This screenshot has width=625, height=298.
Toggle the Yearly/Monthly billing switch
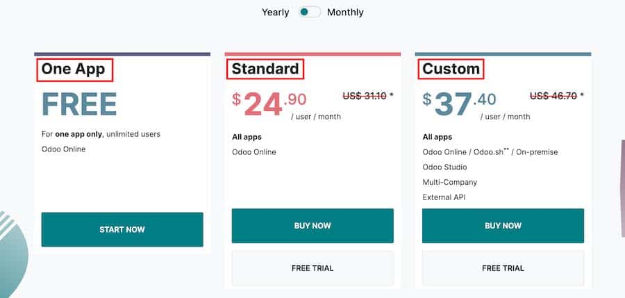[x=310, y=13]
